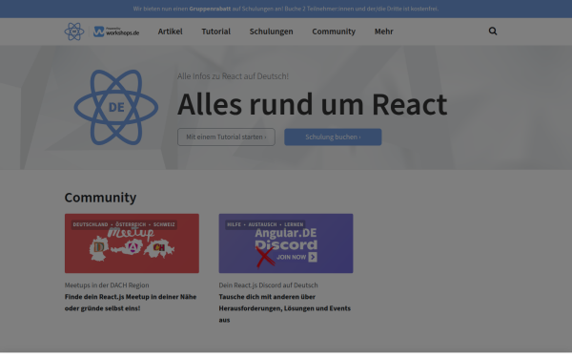This screenshot has width=572, height=358.
Task: Expand the Mehr menu
Action: click(384, 32)
